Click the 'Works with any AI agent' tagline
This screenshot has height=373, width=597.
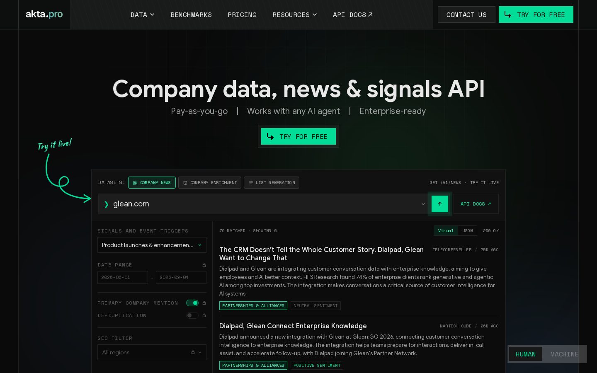pyautogui.click(x=294, y=111)
